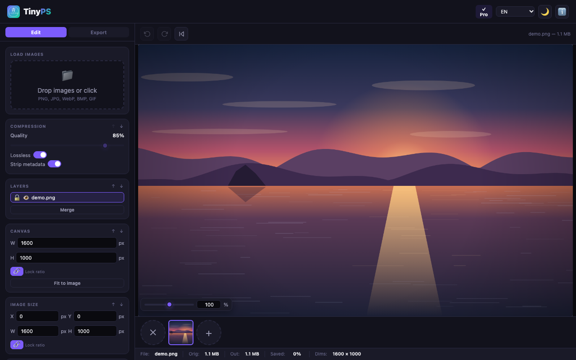The height and width of the screenshot is (360, 576).
Task: Move Canvas panel up with arrow
Action: (x=113, y=231)
